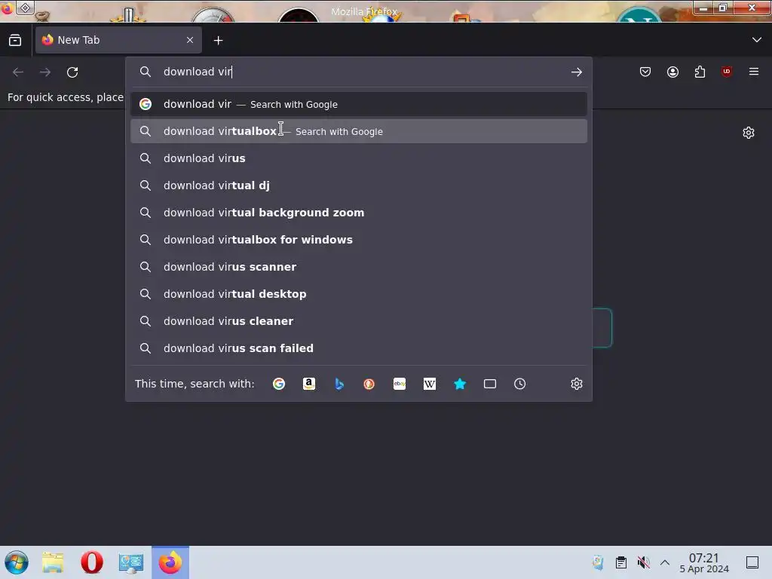Open search settings gear in dropdown
Viewport: 772px width, 579px height.
click(577, 384)
